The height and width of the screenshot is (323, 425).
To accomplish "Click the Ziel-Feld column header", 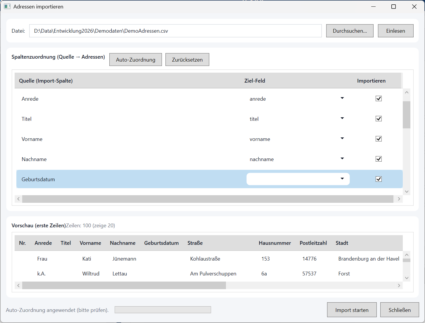I will [255, 81].
